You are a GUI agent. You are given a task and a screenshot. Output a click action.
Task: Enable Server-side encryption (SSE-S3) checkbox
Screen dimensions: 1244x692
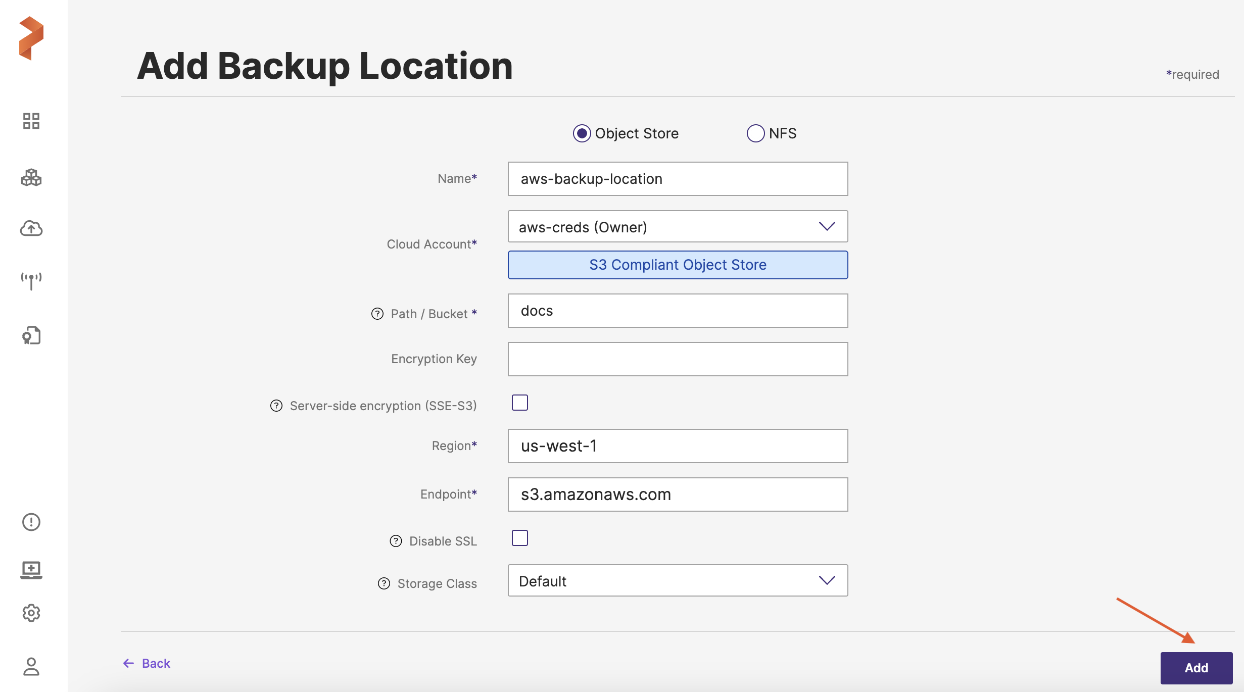click(x=519, y=403)
